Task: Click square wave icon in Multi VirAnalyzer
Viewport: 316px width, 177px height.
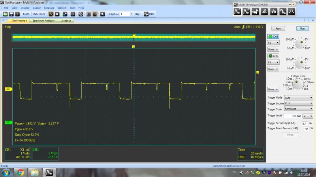Action: pos(264,12)
